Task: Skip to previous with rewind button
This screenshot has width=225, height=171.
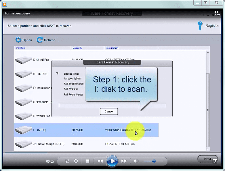Action: [x=100, y=161]
